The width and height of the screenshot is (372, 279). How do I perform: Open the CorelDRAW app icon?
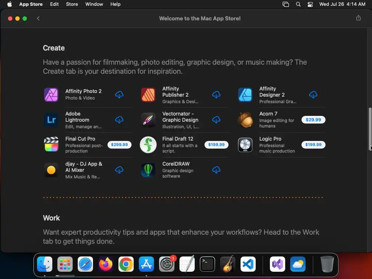148,170
